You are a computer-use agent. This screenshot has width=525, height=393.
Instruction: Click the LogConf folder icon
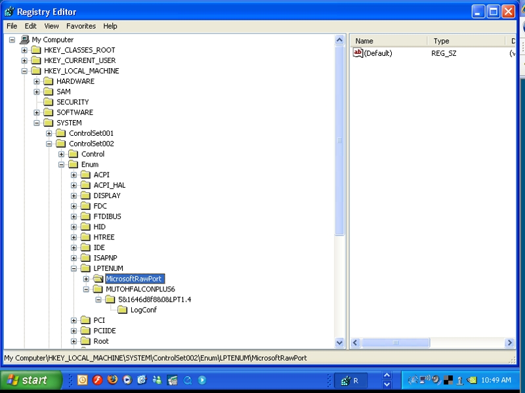click(123, 310)
